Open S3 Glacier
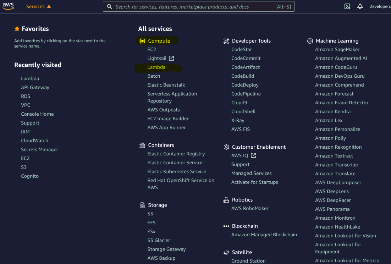The height and width of the screenshot is (264, 391). pos(159,240)
